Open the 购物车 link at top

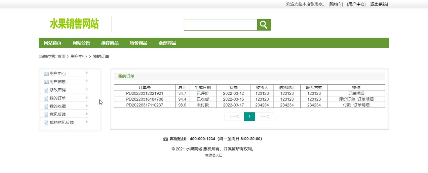point(336,4)
